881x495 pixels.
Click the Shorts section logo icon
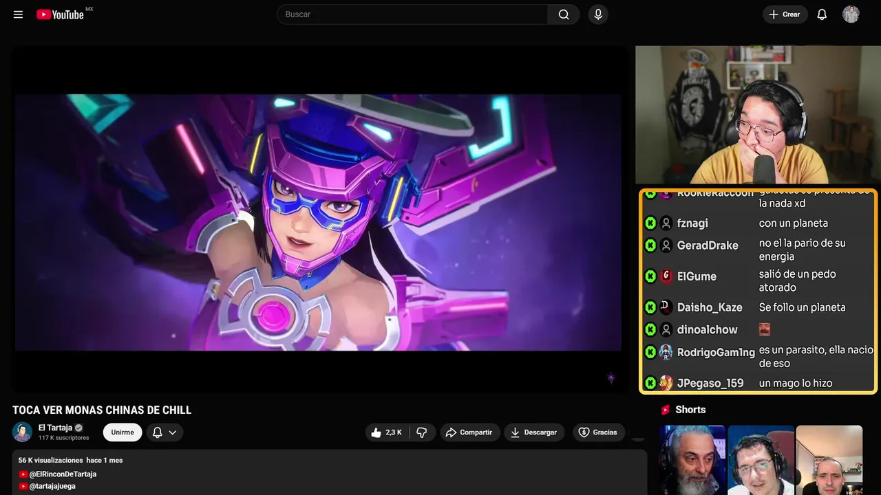666,410
